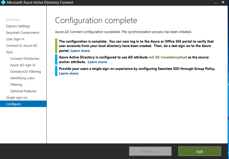Select the highlighted Configure step

coord(23,104)
